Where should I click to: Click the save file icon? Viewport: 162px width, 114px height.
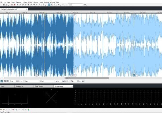point(7,5)
